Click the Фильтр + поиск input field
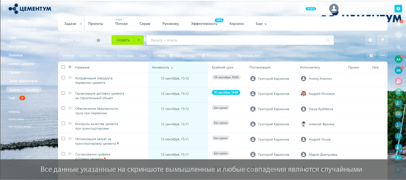Viewport: 406px width, 180px height. tap(240, 40)
